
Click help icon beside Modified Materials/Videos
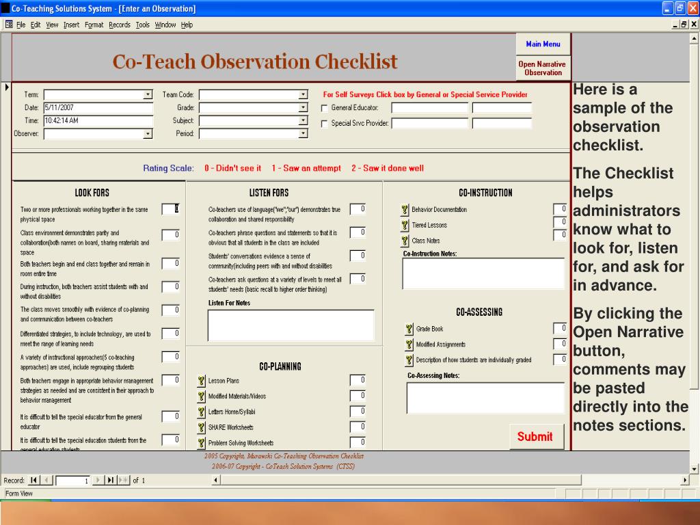pyautogui.click(x=202, y=396)
